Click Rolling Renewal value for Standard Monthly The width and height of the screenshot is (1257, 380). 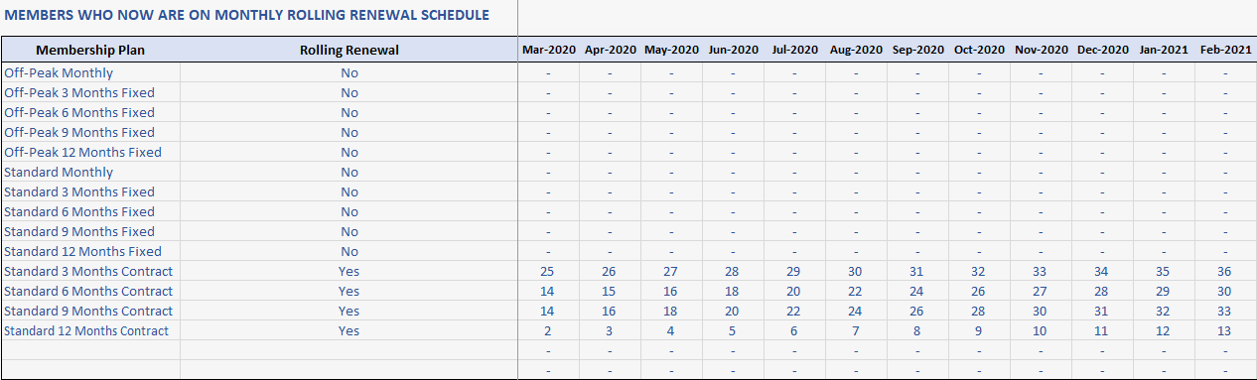point(349,172)
